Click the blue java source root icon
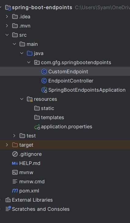This screenshot has height=223, width=130. (29, 53)
